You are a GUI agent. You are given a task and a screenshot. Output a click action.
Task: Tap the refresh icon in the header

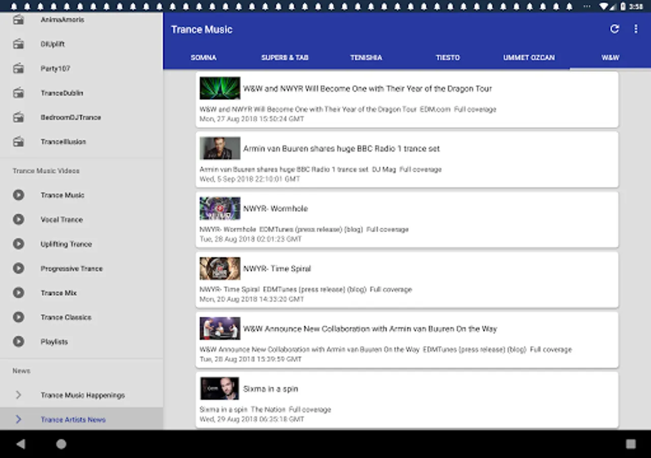point(614,29)
